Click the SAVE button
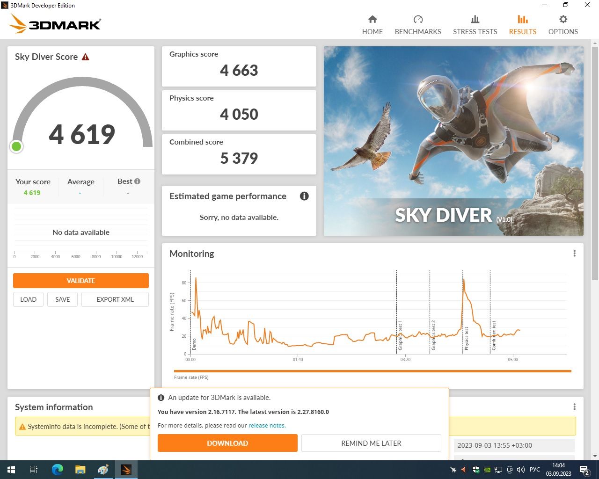Viewport: 599px width, 479px height. (x=62, y=299)
